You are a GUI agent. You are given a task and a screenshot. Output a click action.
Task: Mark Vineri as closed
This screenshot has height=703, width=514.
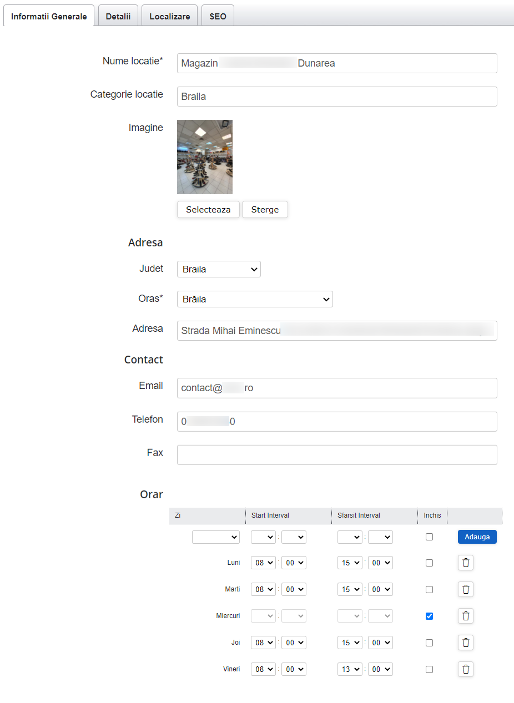point(429,669)
